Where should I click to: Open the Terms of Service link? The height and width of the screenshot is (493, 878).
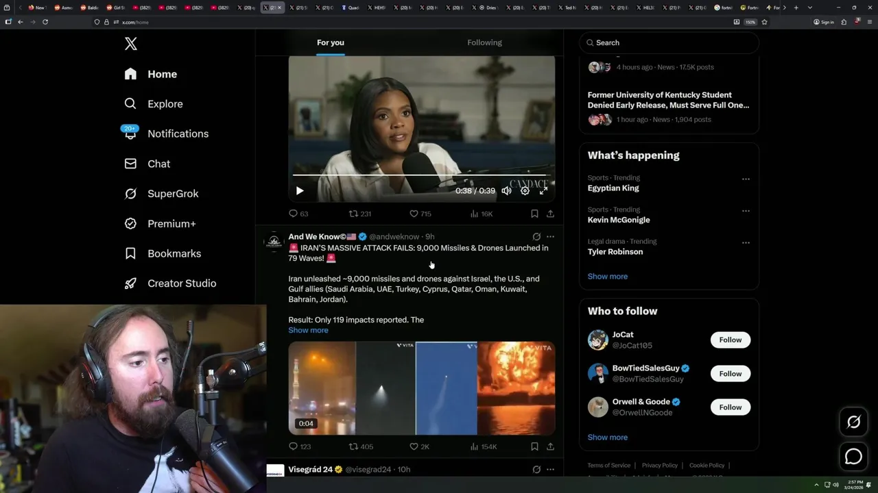[x=609, y=466]
